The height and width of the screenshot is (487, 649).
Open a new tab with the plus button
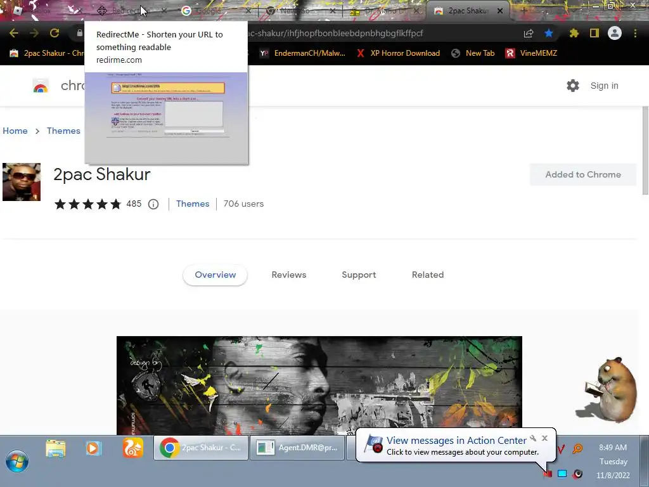524,11
